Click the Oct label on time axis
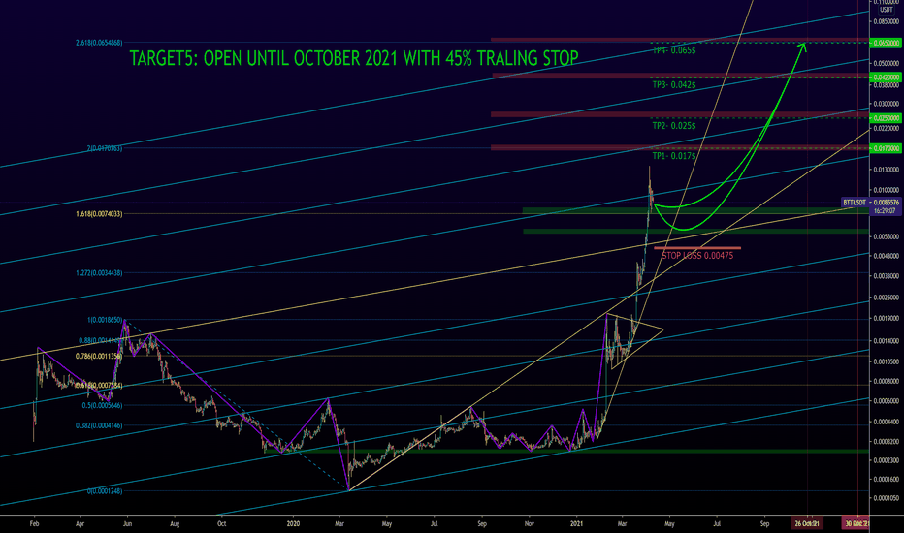The width and height of the screenshot is (904, 533). (x=221, y=524)
